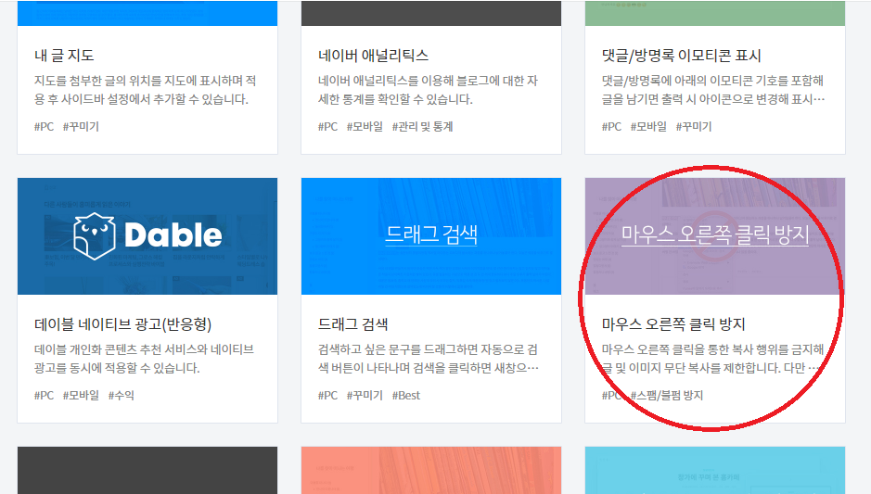Select #PC tag under 데이블 네이티브 광고
This screenshot has width=871, height=494.
click(x=44, y=395)
